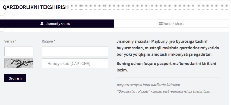Click the QARZDORLIKNI TEKSHIRISH heading
Image resolution: width=231 pixels, height=105 pixels.
[36, 7]
